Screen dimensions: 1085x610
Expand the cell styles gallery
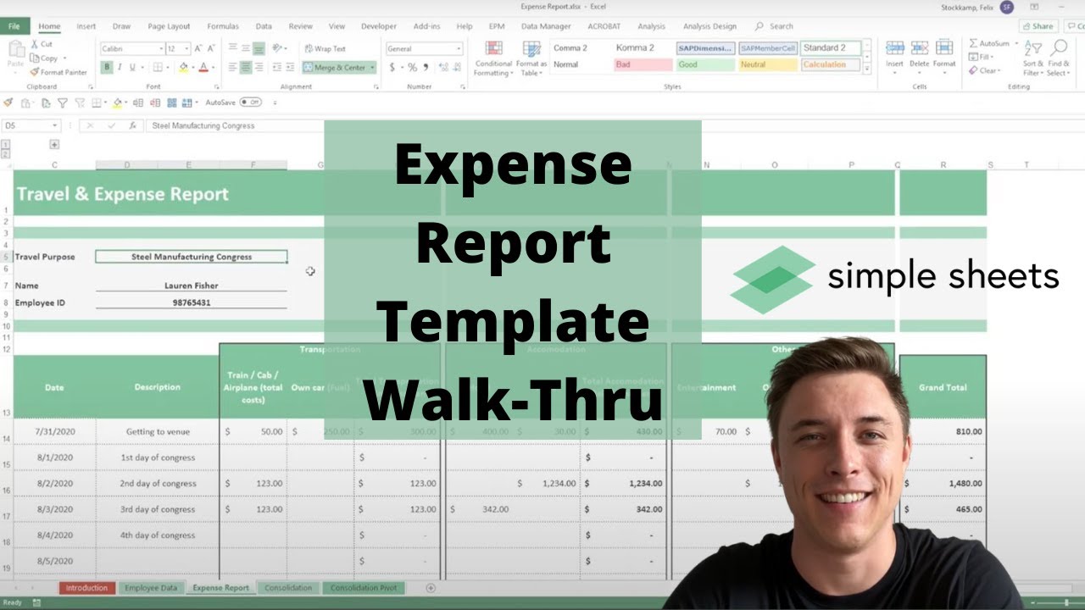coord(868,69)
